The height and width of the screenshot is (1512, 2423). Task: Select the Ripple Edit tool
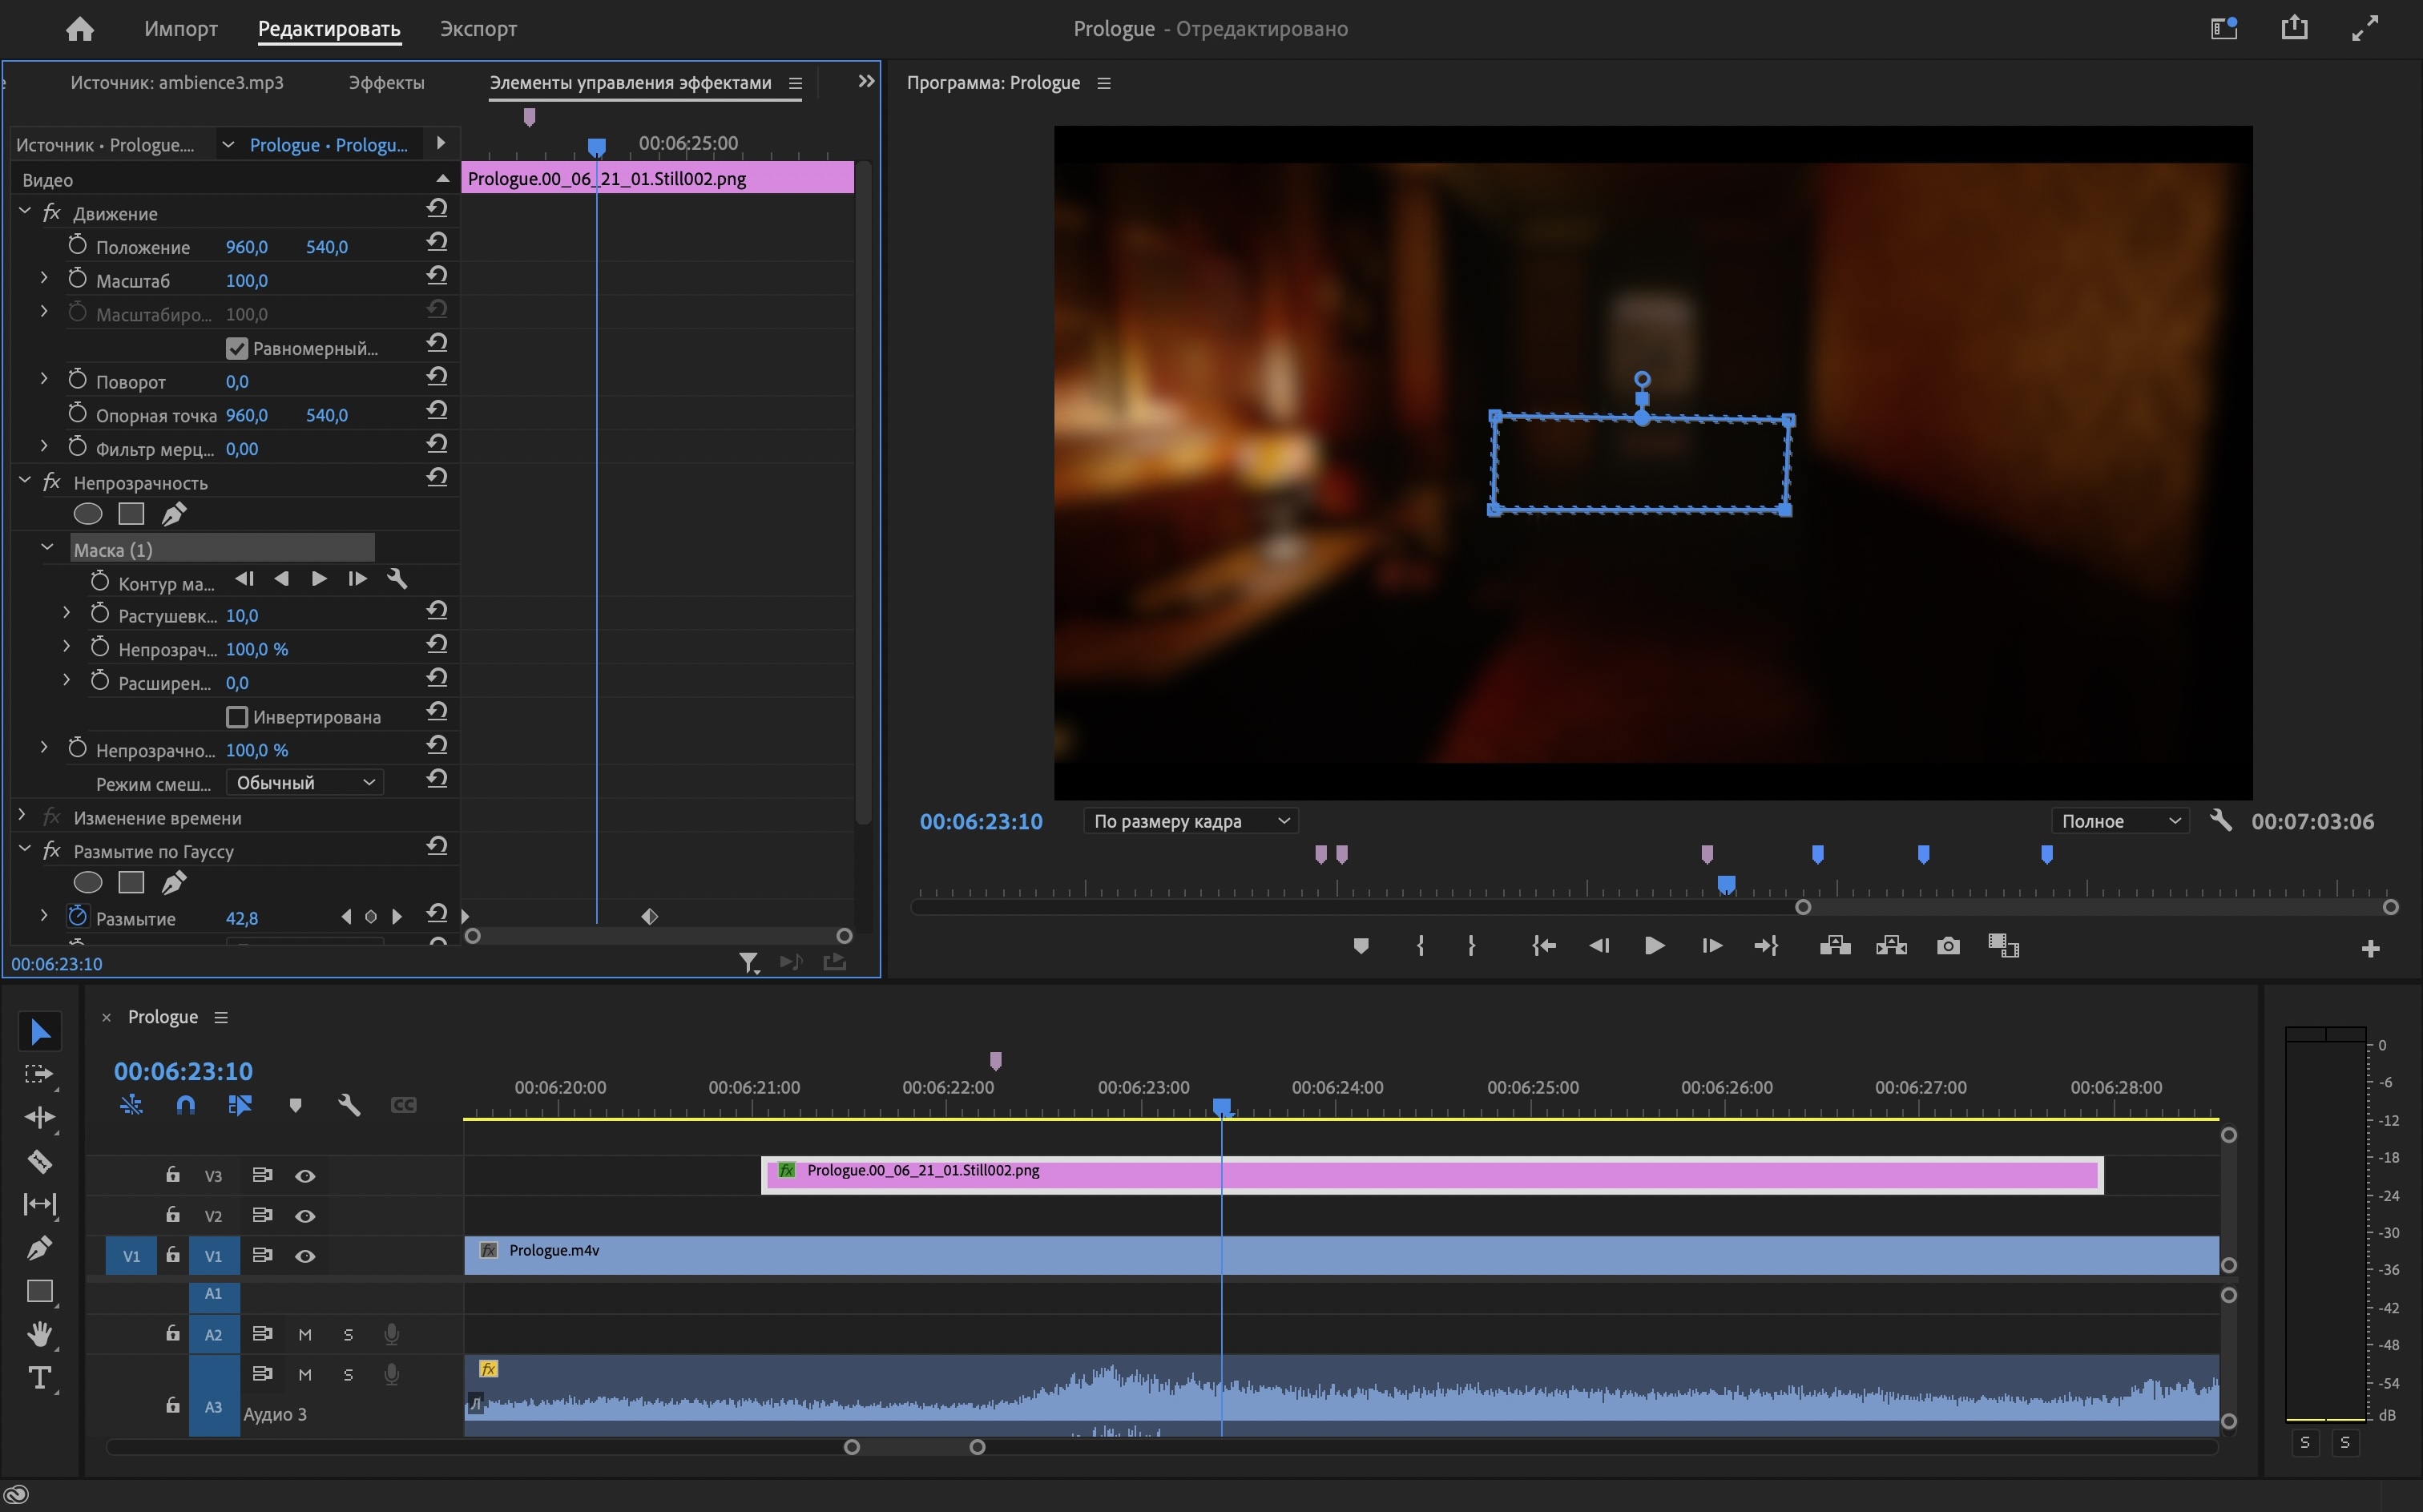[40, 1117]
